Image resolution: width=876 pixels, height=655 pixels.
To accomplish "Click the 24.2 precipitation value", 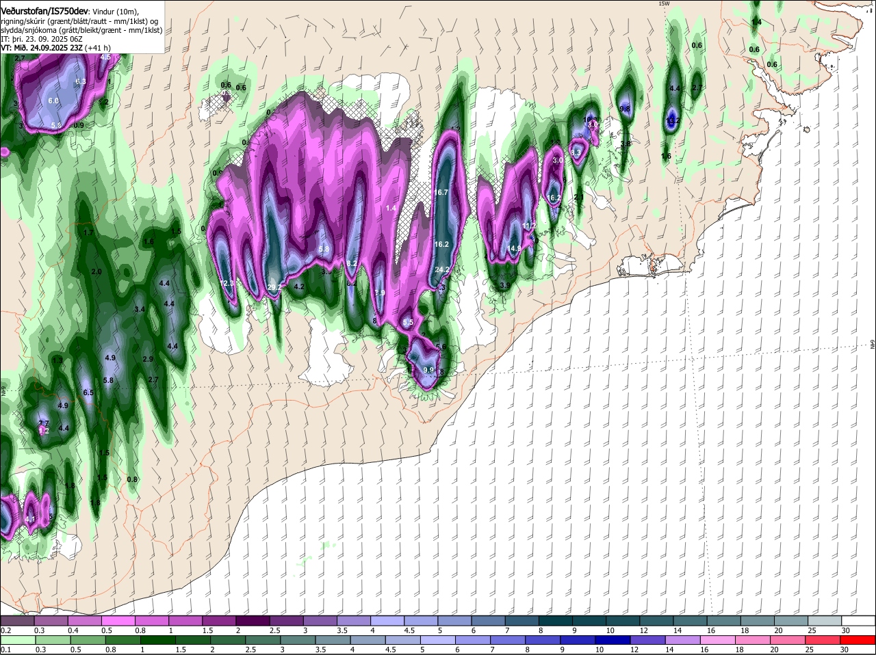I will [x=442, y=270].
